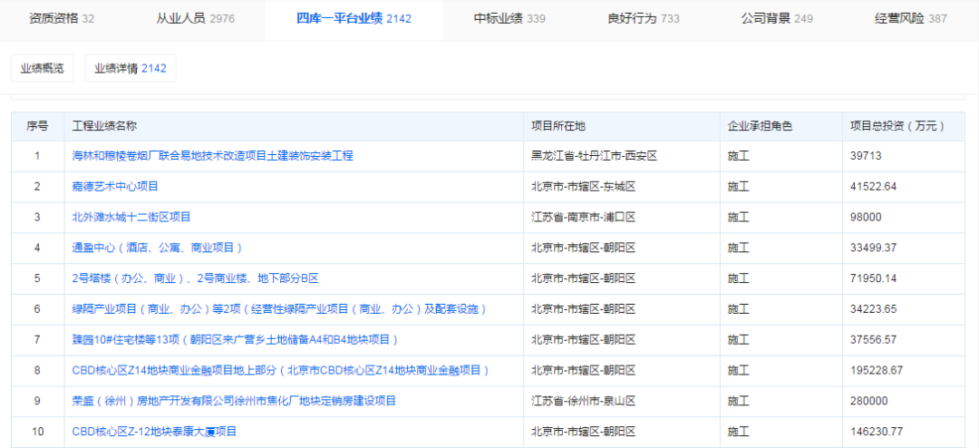Image resolution: width=979 pixels, height=448 pixels.
Task: Click the 业绩概览 button
Action: pyautogui.click(x=43, y=68)
